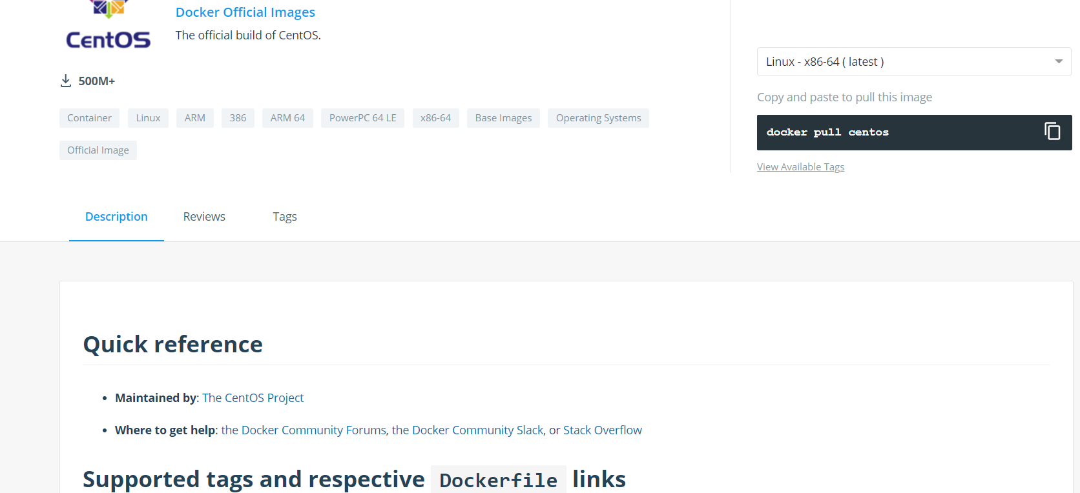Click the docker pull centos command text
Viewport: 1080px width, 493px height.
827,132
